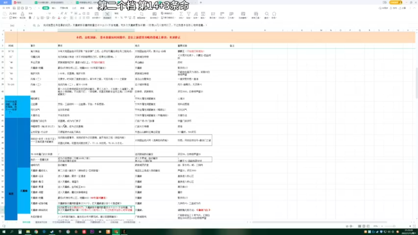Click the Underline formatting button
The height and width of the screenshot is (235, 418).
[38, 18]
